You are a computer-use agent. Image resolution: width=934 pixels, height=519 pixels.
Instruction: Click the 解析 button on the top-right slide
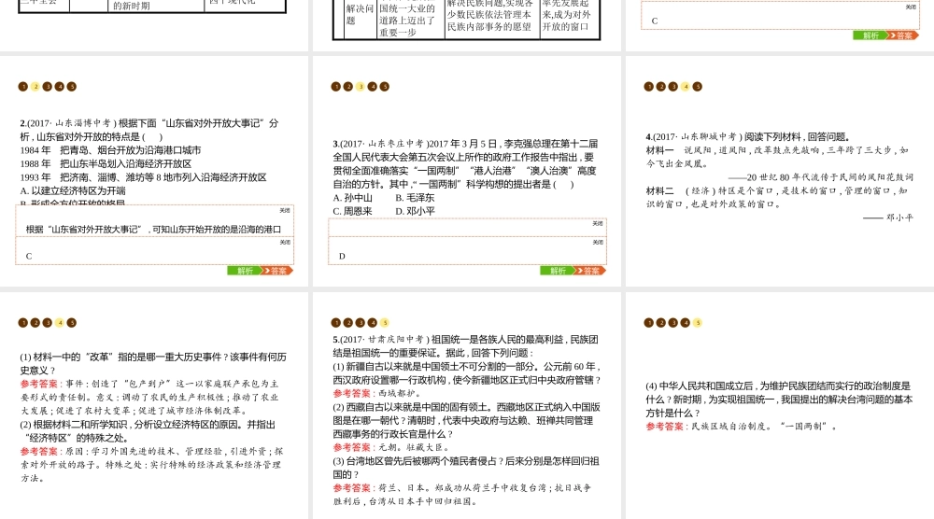869,35
